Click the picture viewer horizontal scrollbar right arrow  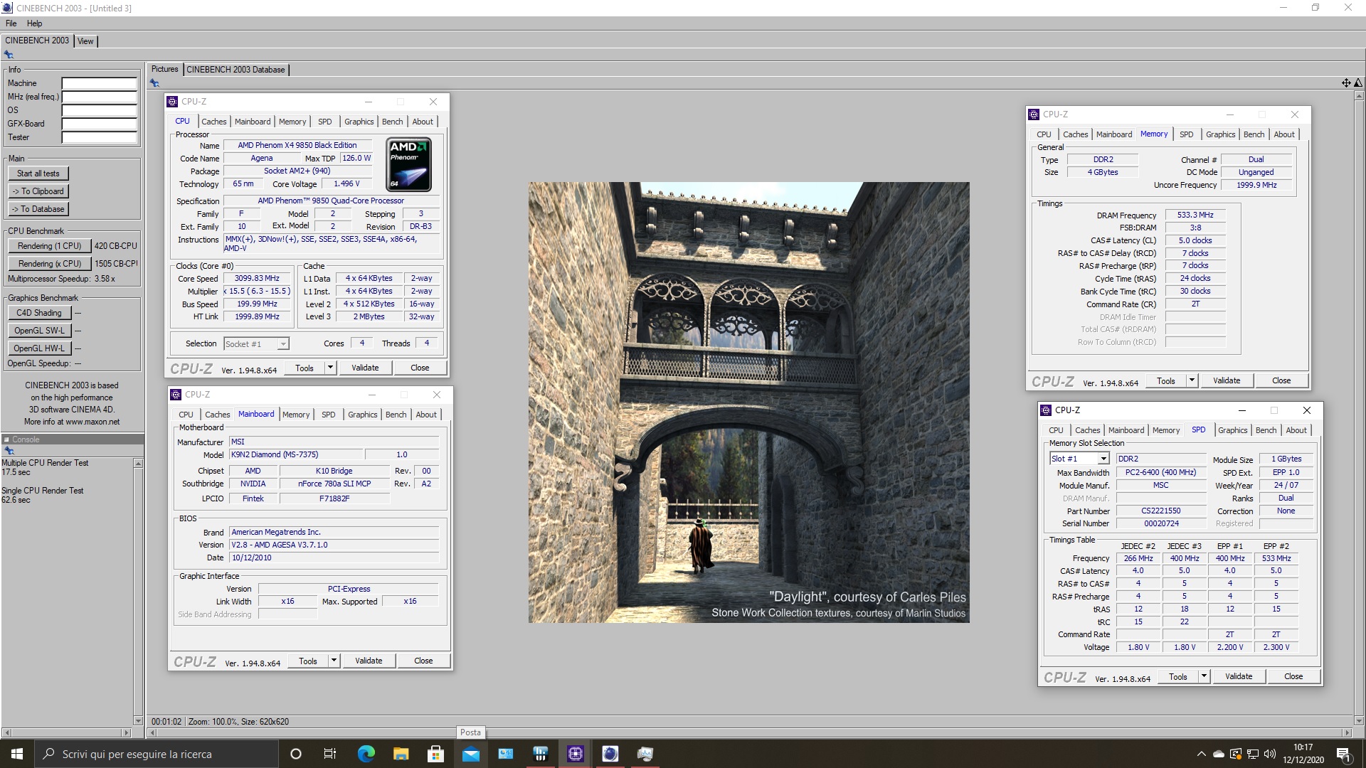pos(1346,732)
